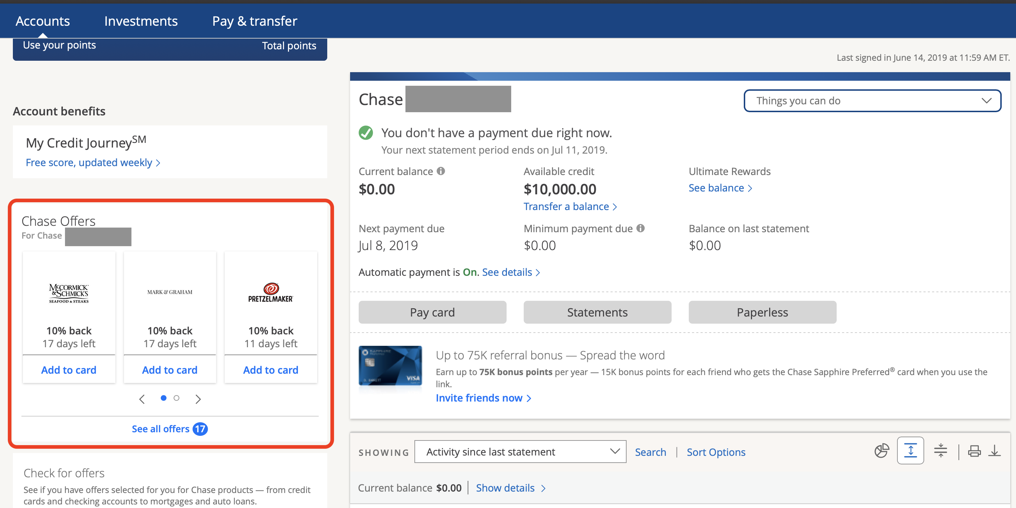1016x508 pixels.
Task: Click the Check for offers heading
Action: click(64, 473)
